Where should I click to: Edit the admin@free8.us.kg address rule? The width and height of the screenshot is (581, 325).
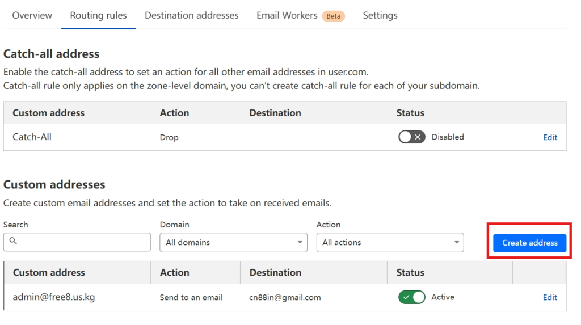point(550,298)
